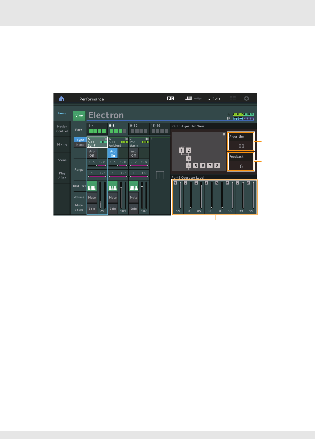This screenshot has width=315, height=439.
Task: Turn off Part 6 Arp On
Action: [x=113, y=153]
